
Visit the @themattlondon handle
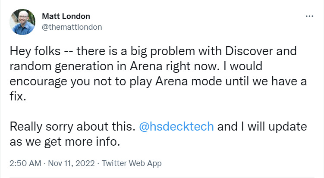point(72,27)
